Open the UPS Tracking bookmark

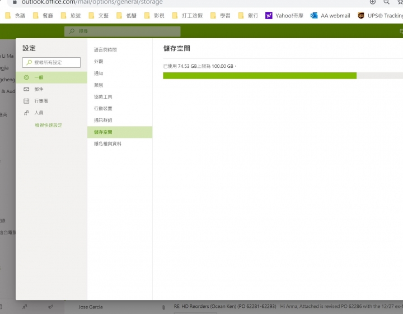(x=380, y=16)
